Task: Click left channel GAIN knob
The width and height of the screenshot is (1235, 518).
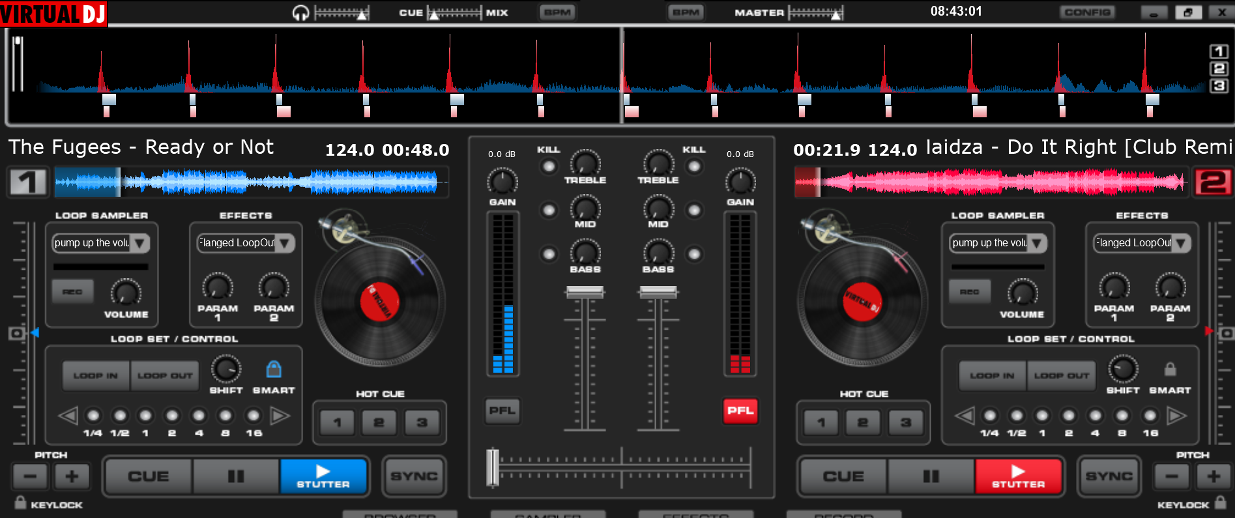Action: pyautogui.click(x=502, y=181)
